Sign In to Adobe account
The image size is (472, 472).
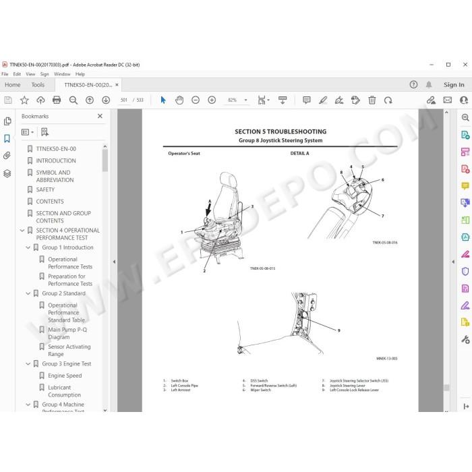454,84
